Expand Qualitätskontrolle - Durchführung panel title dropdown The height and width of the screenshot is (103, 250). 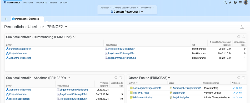(x=74, y=37)
